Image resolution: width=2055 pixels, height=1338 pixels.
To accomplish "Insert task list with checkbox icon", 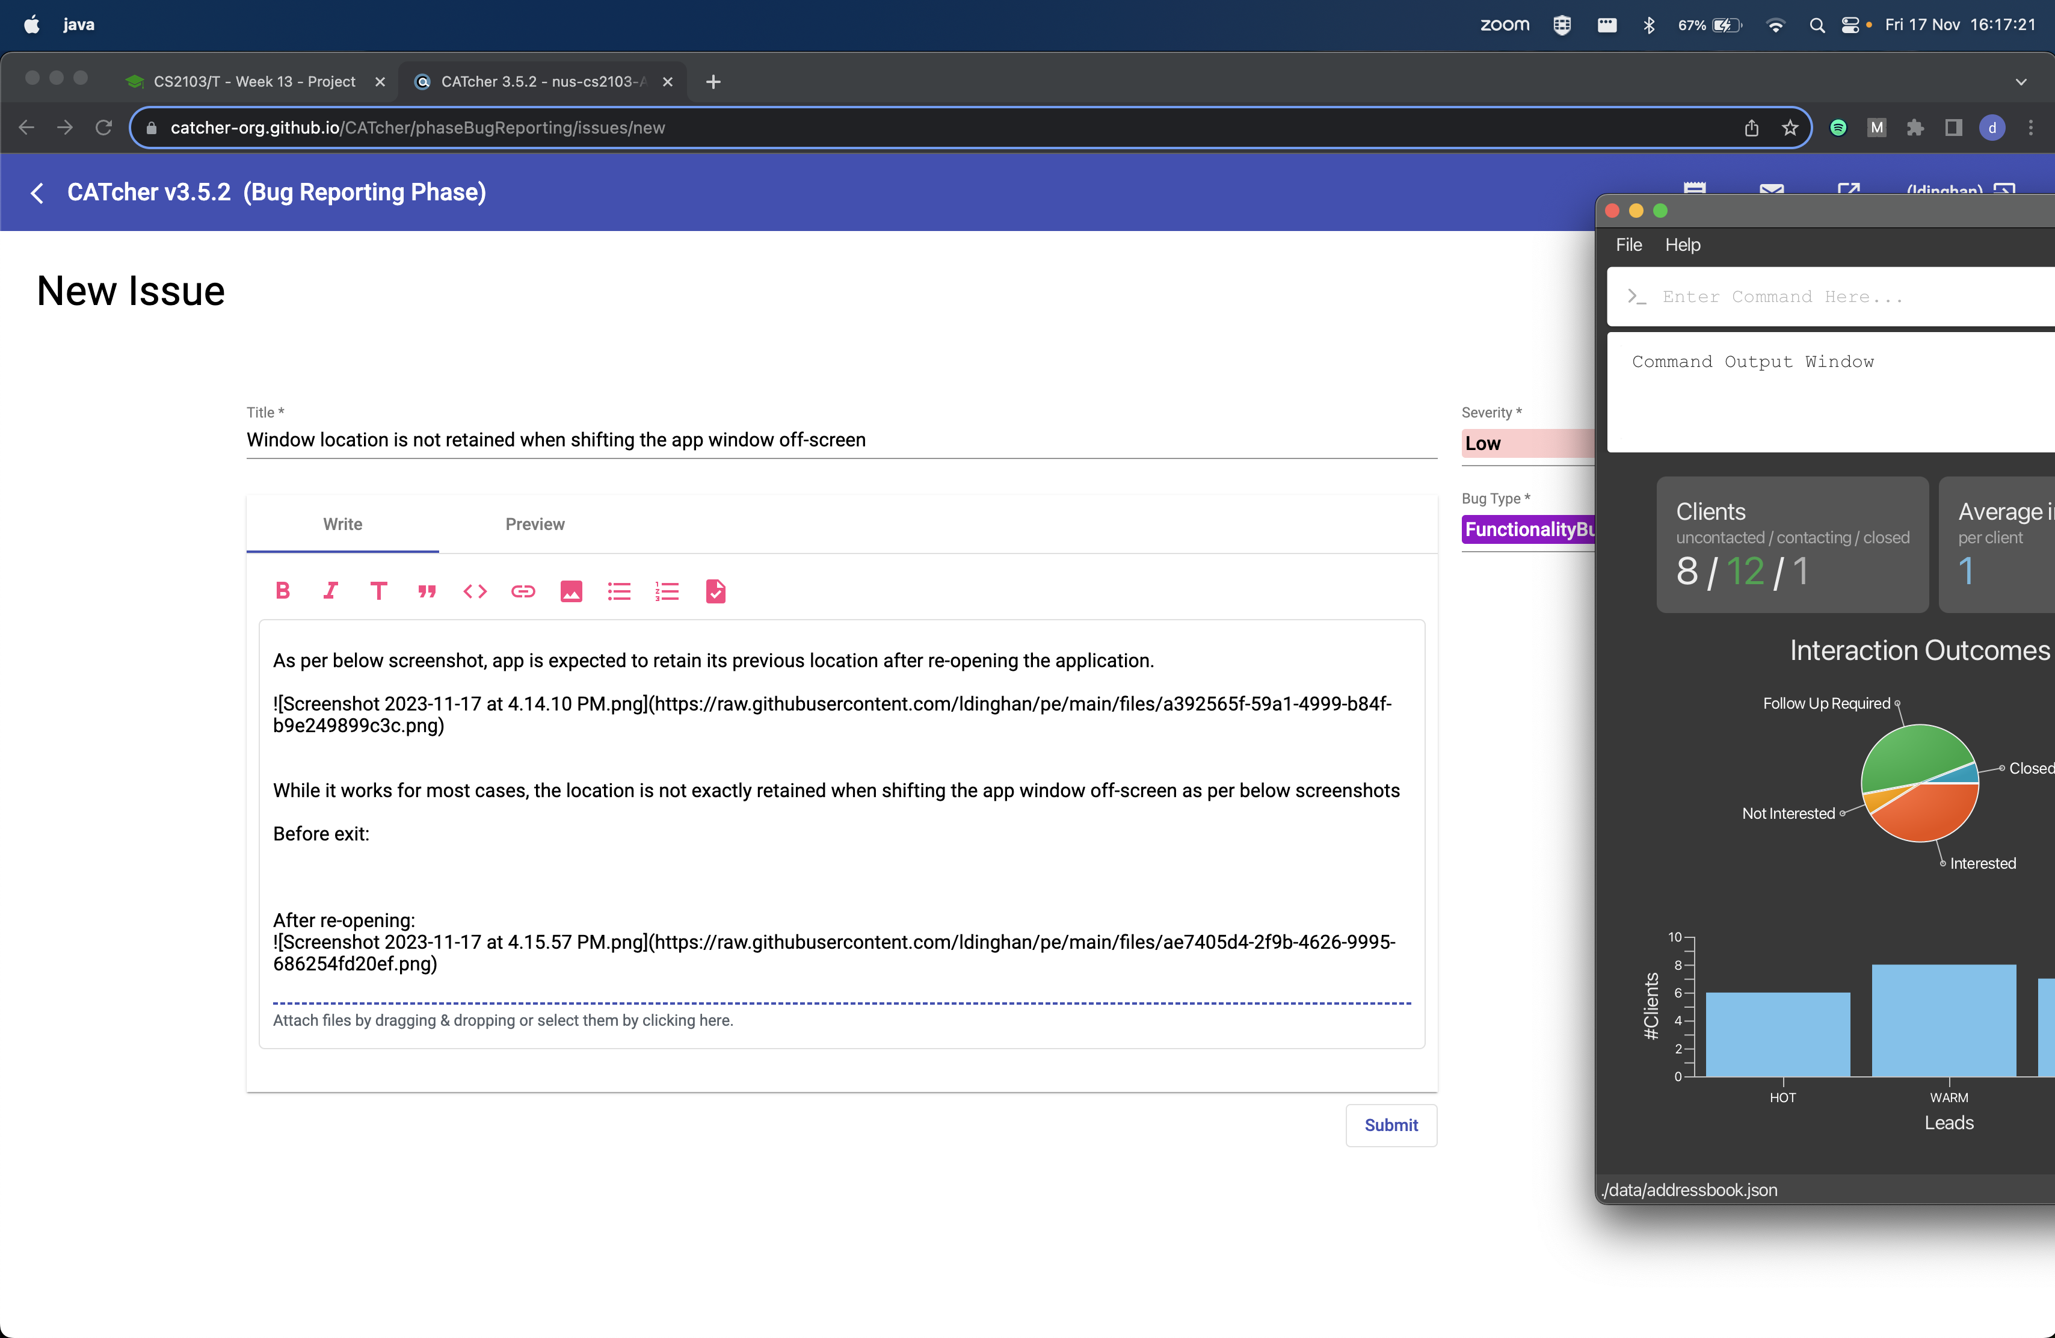I will [x=716, y=591].
